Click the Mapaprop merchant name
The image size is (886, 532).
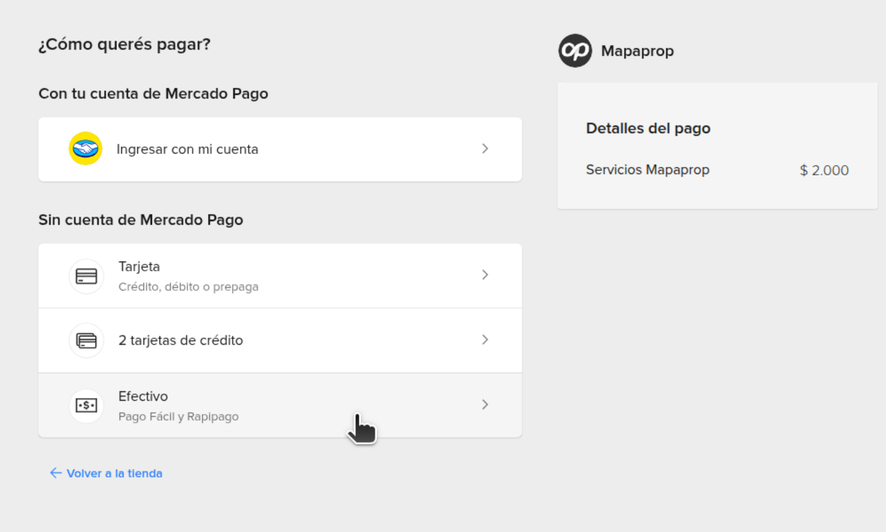coord(637,51)
